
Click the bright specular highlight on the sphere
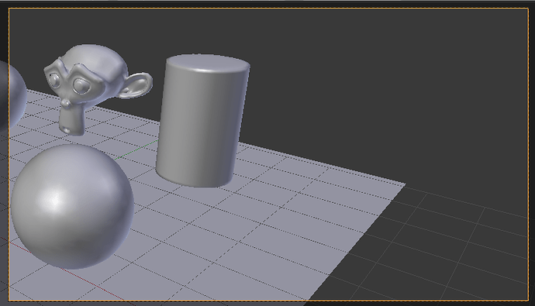pyautogui.click(x=54, y=201)
